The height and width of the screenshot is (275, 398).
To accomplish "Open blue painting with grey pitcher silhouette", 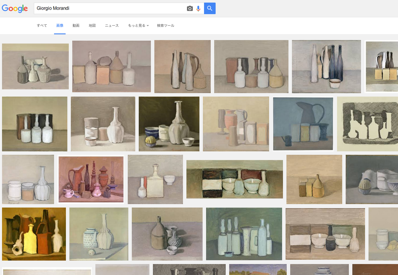I will pos(303,124).
